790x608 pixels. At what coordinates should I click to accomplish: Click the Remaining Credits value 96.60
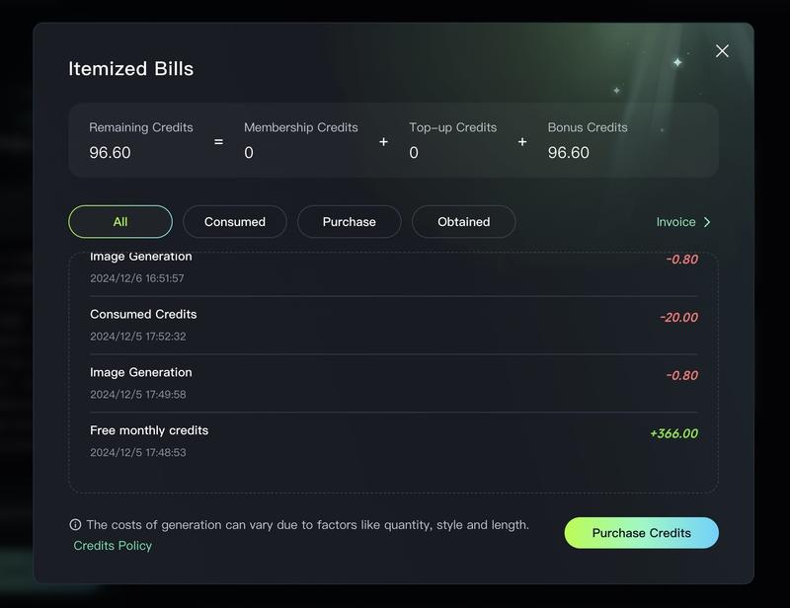(x=110, y=153)
